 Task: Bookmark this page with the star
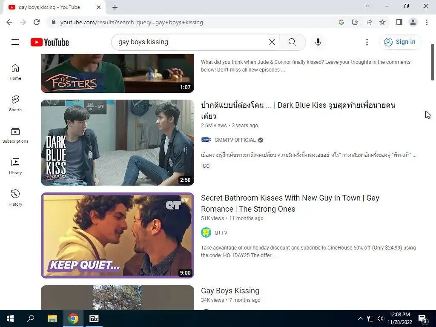tap(382, 22)
